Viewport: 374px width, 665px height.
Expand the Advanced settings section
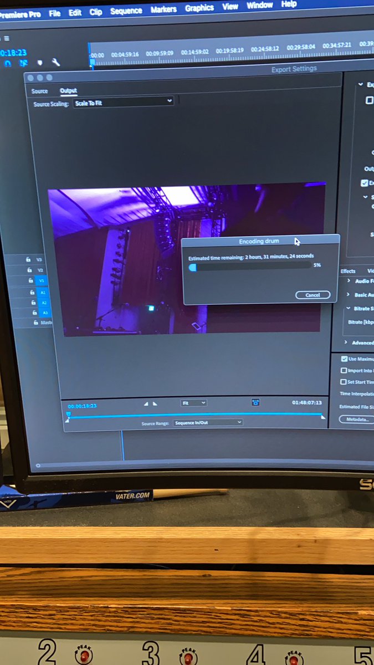pyautogui.click(x=347, y=342)
